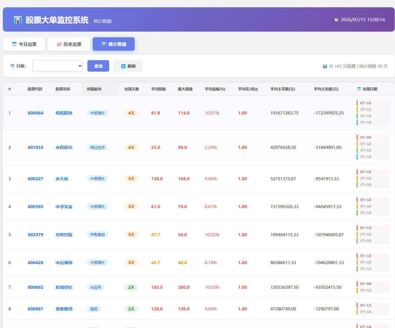The image size is (395, 328).
Task: Click the clock icon beside the timestamp
Action: point(336,20)
